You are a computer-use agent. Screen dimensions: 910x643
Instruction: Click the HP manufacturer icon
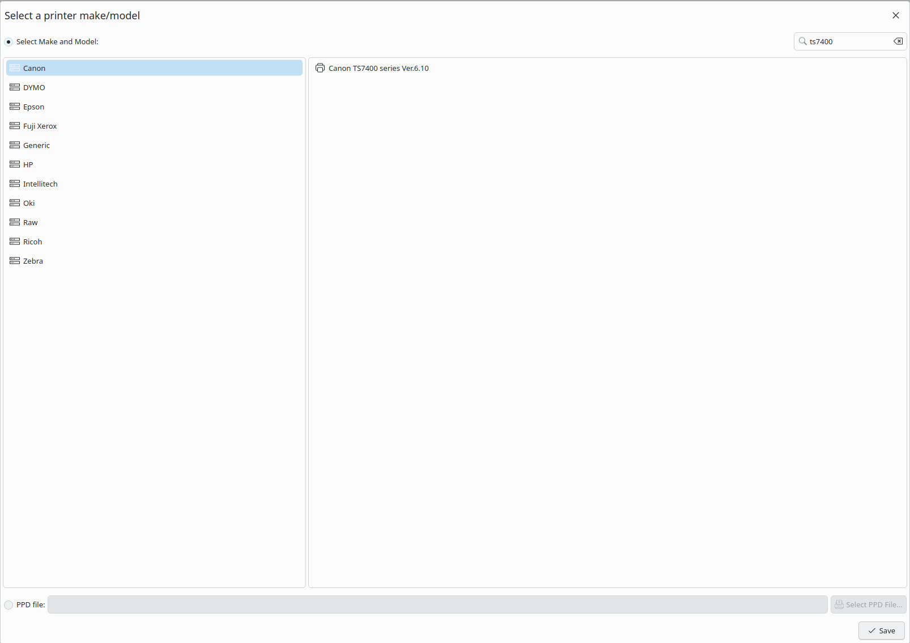(15, 164)
